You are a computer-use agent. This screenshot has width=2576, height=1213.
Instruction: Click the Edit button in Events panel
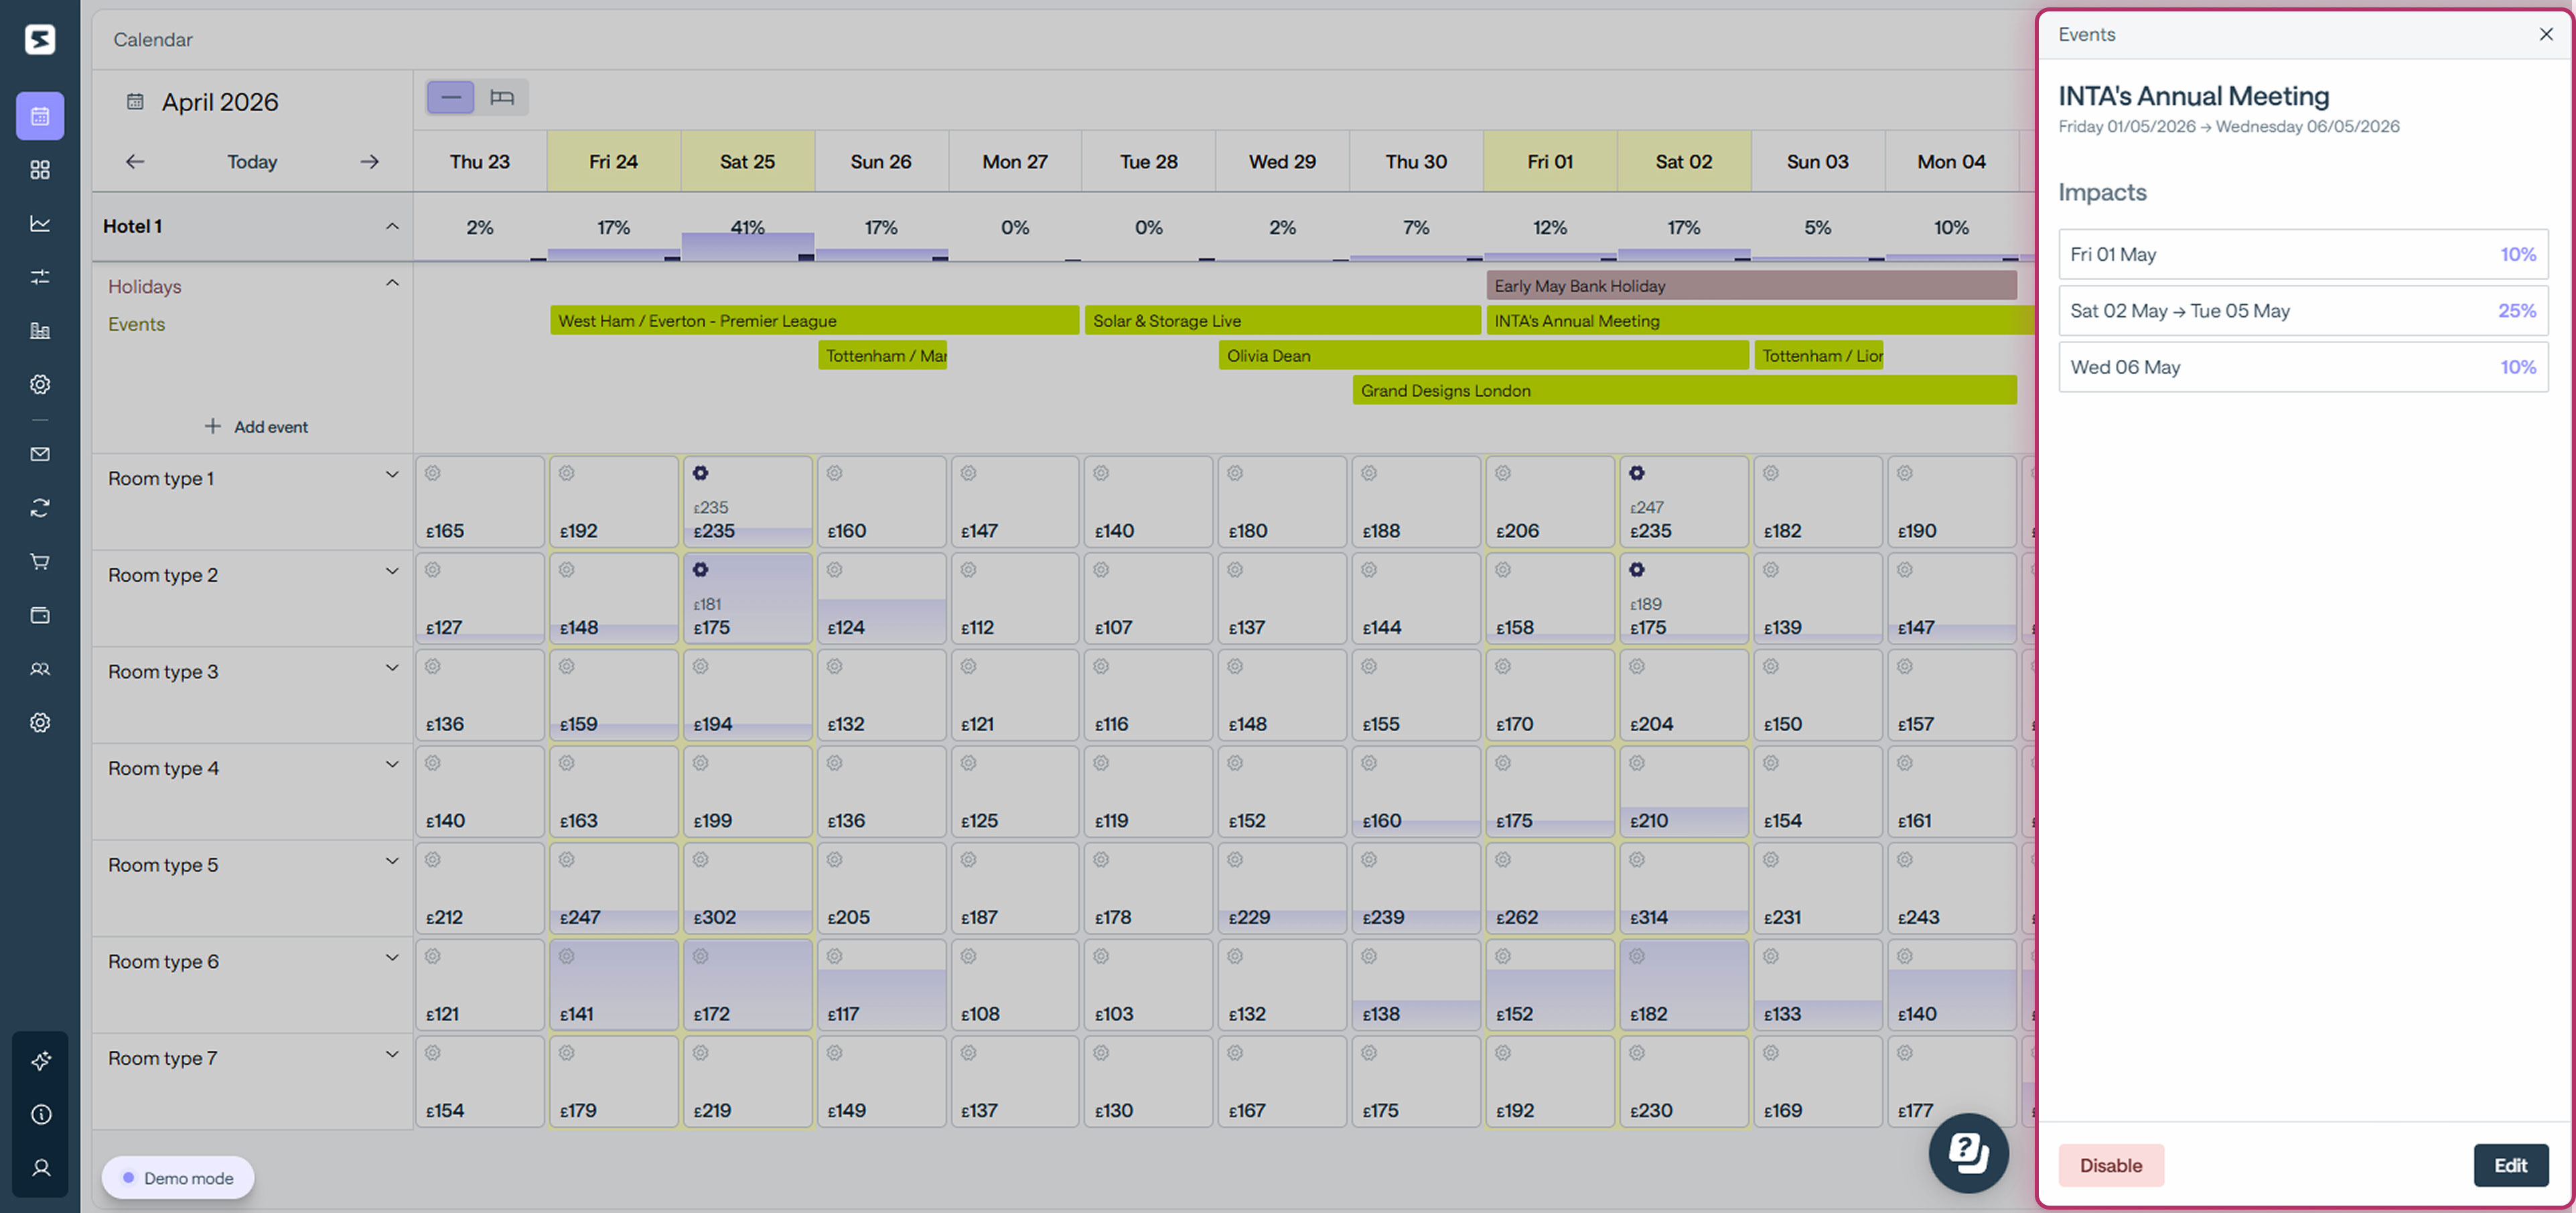click(x=2511, y=1165)
